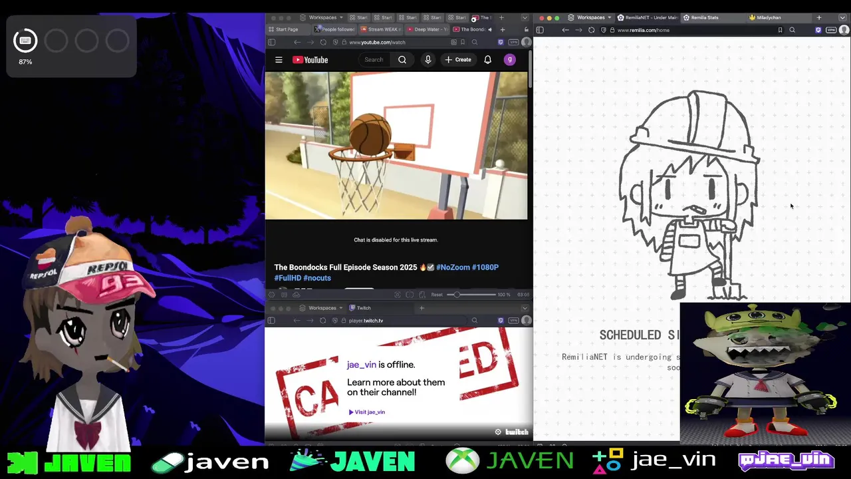The height and width of the screenshot is (479, 851).
Task: Select 'RemiliaNET - Under Main' tab
Action: pos(646,17)
